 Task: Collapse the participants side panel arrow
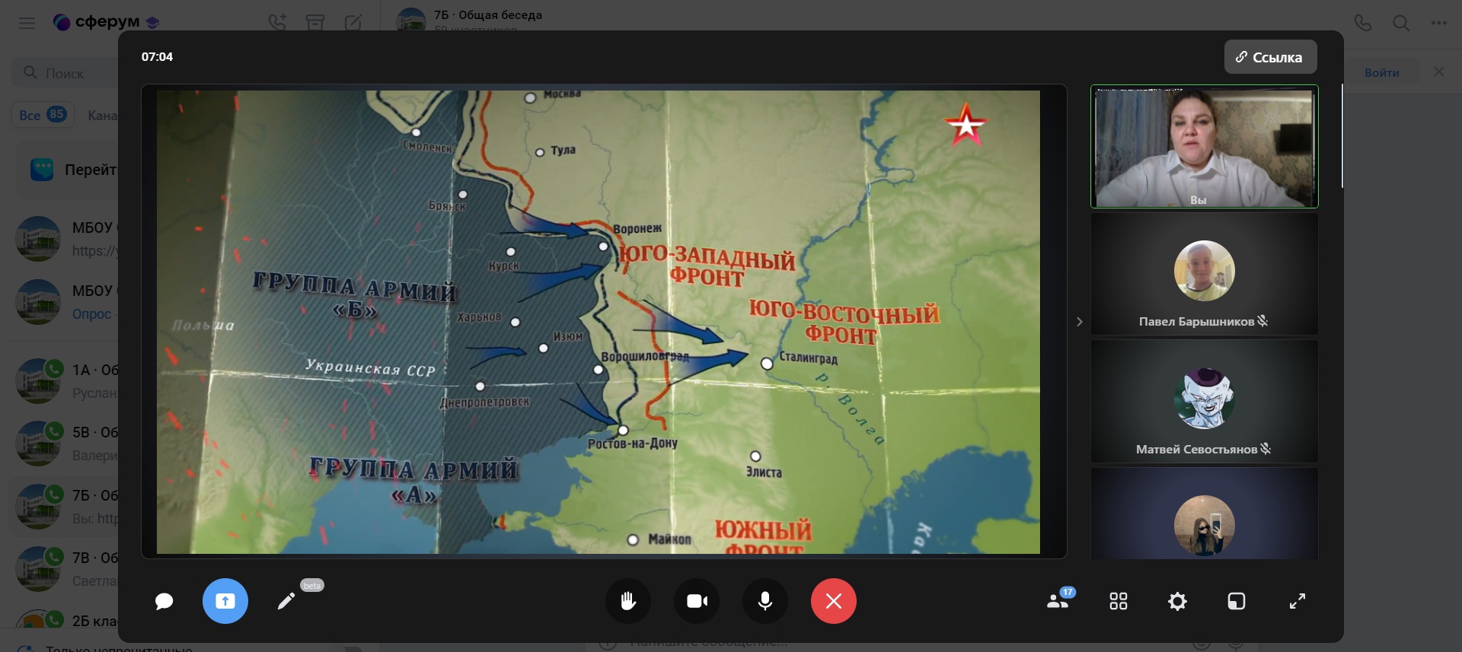click(1079, 322)
